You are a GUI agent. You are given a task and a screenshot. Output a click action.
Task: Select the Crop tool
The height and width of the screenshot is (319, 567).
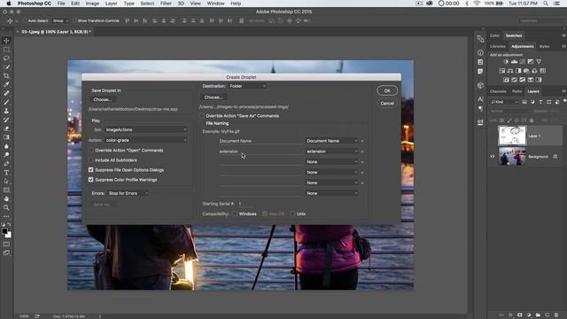click(6, 76)
